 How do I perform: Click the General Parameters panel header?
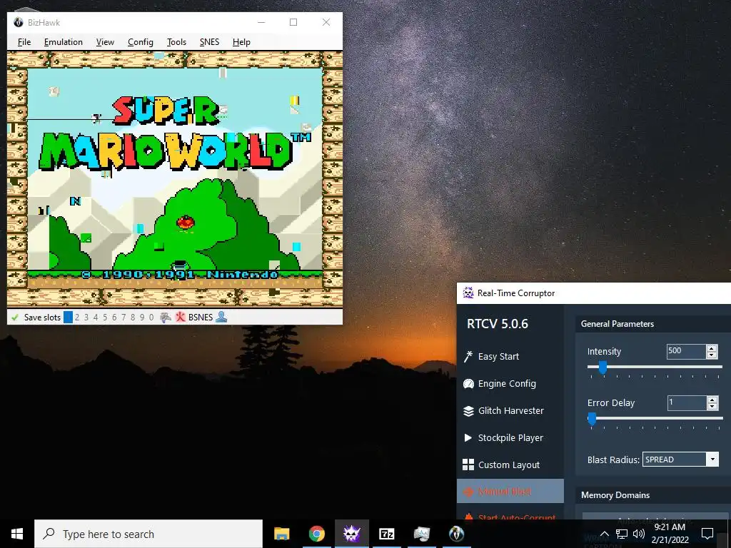[x=654, y=324]
